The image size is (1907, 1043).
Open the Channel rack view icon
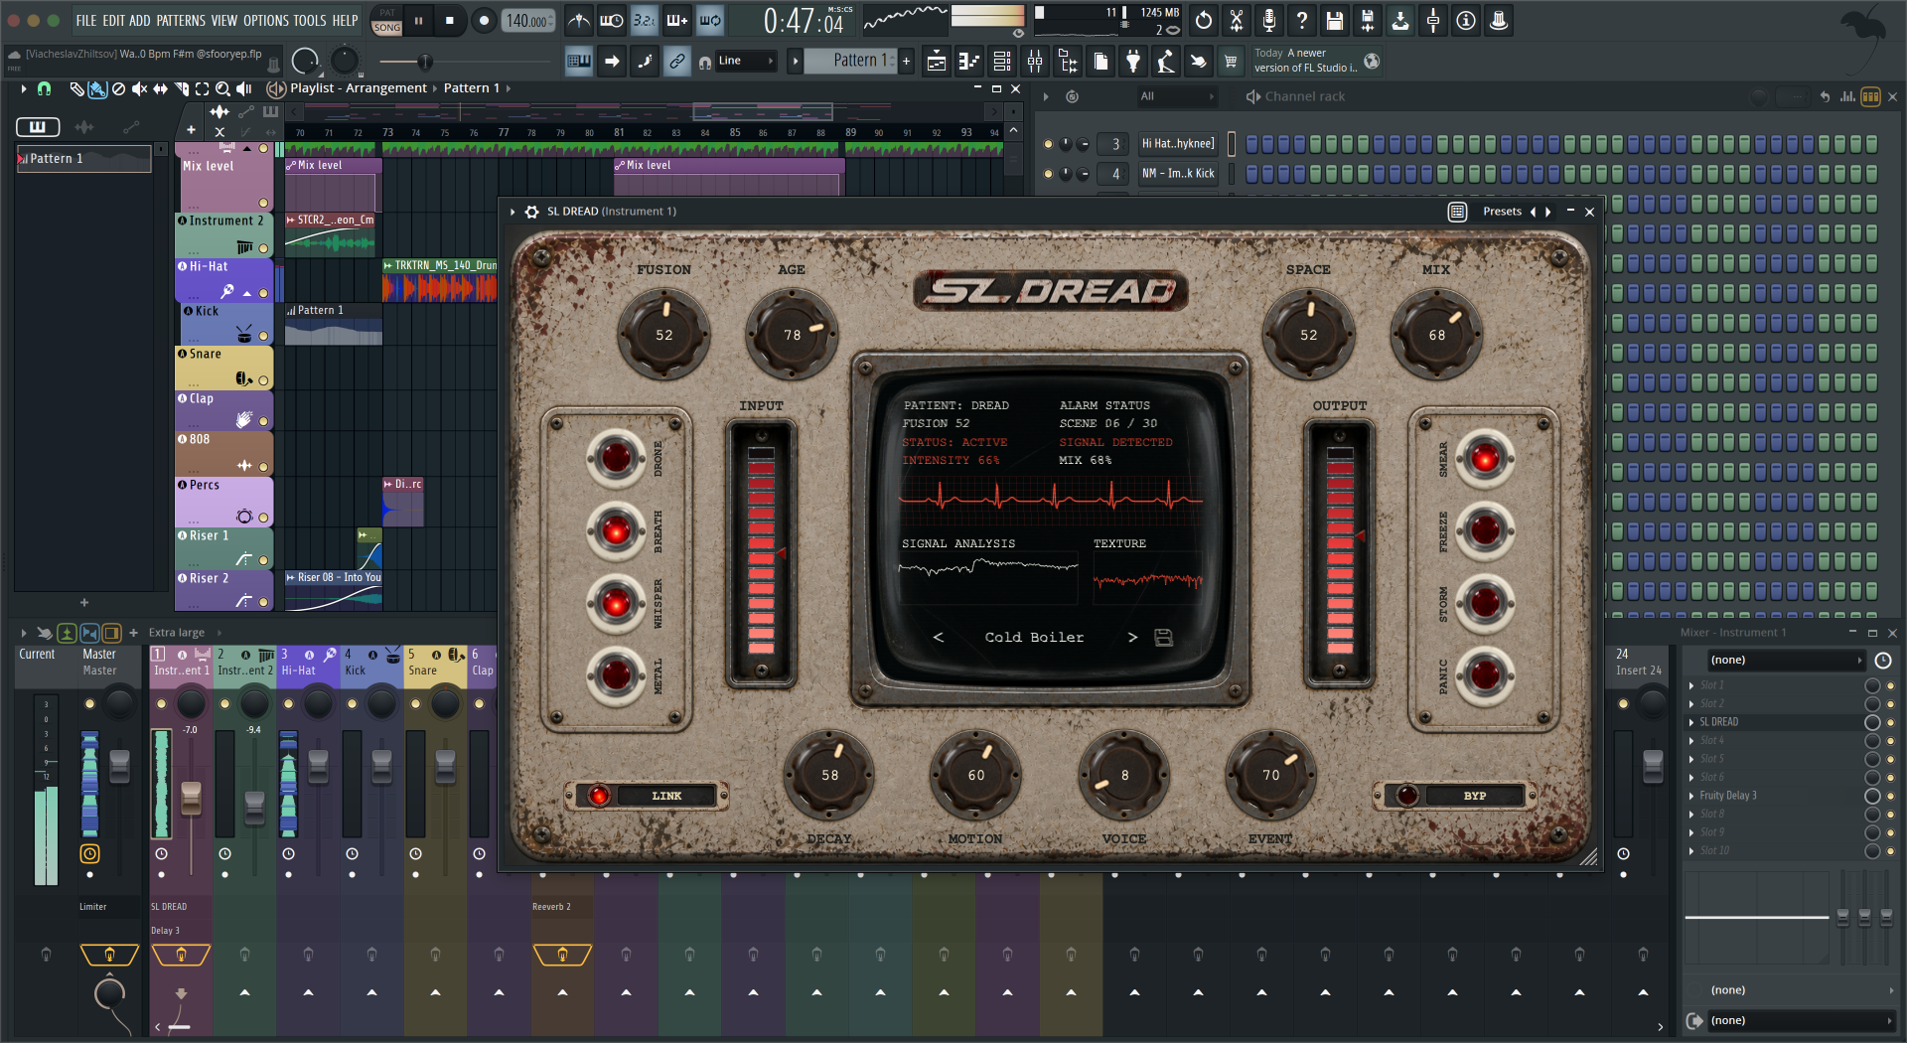(1002, 62)
